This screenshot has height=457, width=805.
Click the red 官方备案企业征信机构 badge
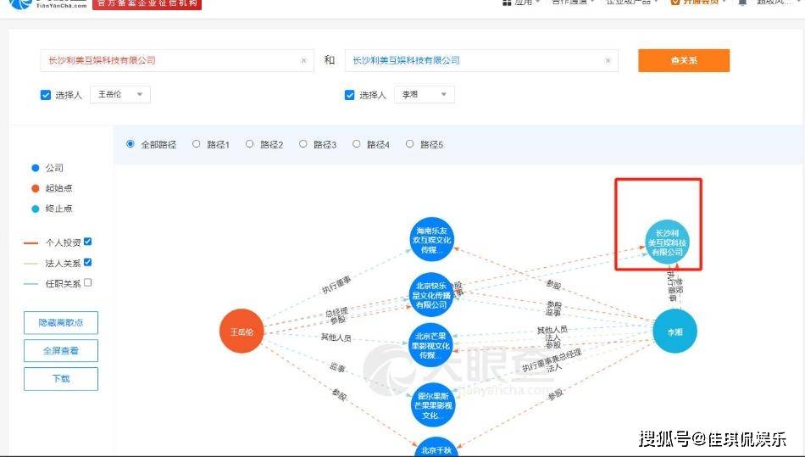click(147, 3)
